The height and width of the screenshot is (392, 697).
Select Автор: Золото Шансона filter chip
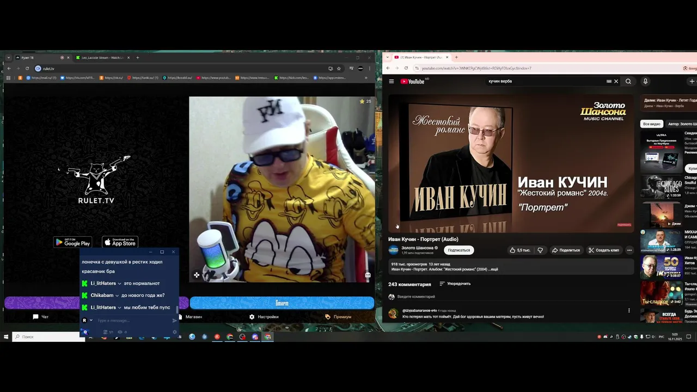[x=682, y=124]
